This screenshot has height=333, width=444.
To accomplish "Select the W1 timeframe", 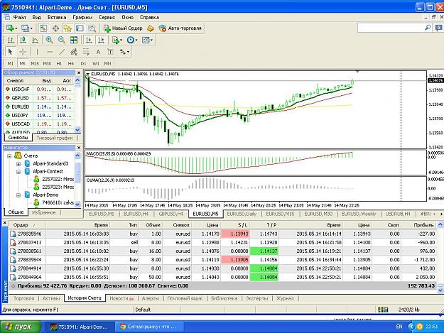I will (96, 63).
